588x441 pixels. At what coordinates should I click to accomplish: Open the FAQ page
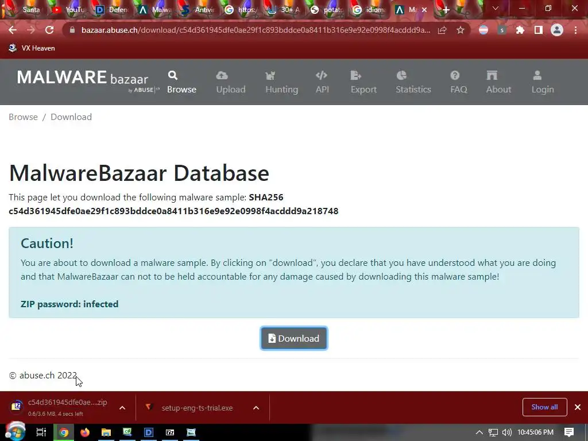(458, 83)
